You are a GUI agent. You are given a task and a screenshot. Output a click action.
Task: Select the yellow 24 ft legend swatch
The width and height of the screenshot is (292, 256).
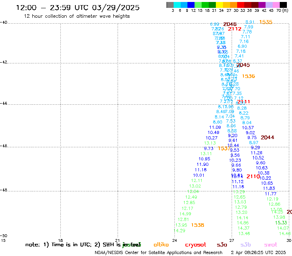219,5
